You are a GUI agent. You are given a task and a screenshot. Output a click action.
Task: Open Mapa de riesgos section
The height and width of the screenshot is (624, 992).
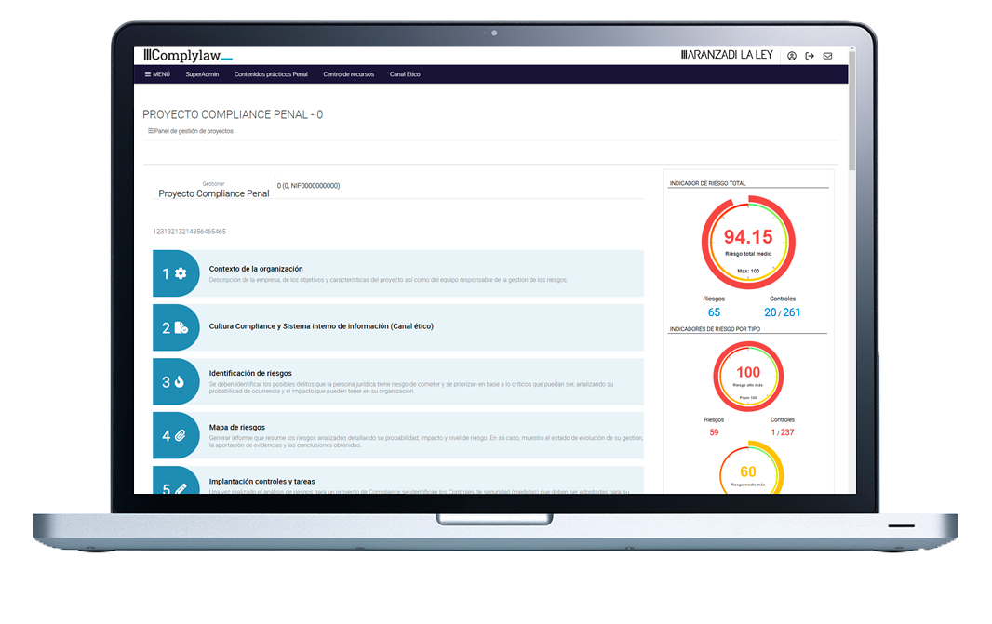coord(239,427)
